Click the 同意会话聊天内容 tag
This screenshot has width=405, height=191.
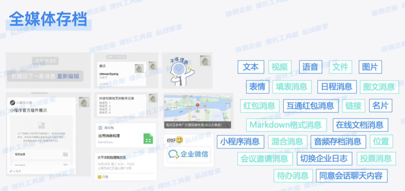351,175
